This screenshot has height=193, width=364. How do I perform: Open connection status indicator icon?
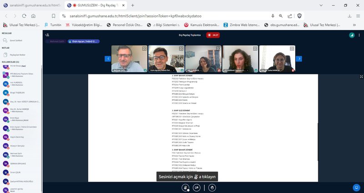click(x=351, y=35)
